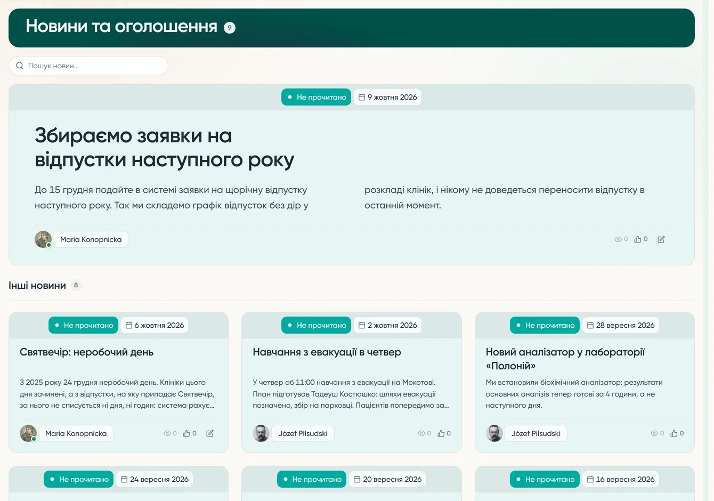This screenshot has width=714, height=501.
Task: Toggle unread badge on 16 вересня article
Action: pos(545,479)
